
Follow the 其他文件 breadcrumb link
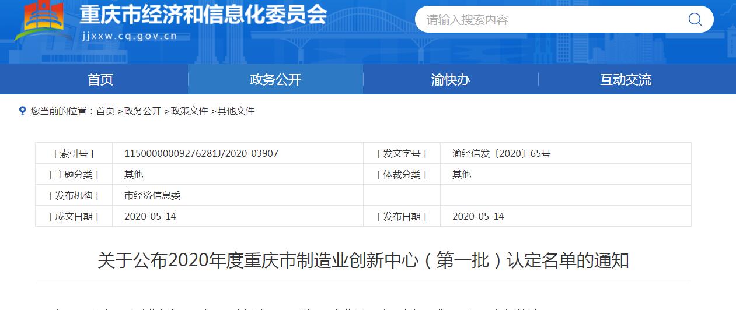pyautogui.click(x=236, y=111)
